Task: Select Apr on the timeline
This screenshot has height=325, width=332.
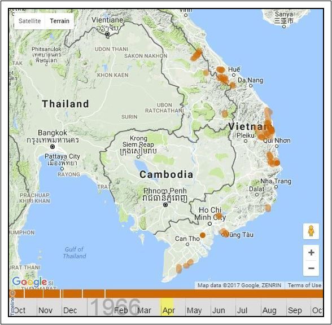Action: pyautogui.click(x=168, y=310)
